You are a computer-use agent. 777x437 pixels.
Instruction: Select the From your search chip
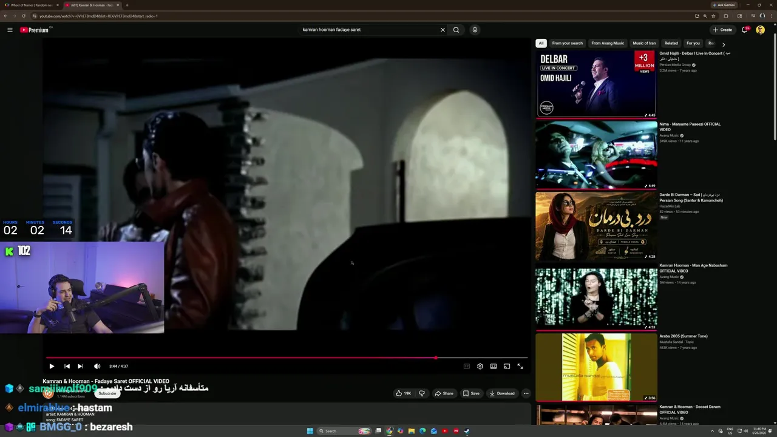click(568, 43)
